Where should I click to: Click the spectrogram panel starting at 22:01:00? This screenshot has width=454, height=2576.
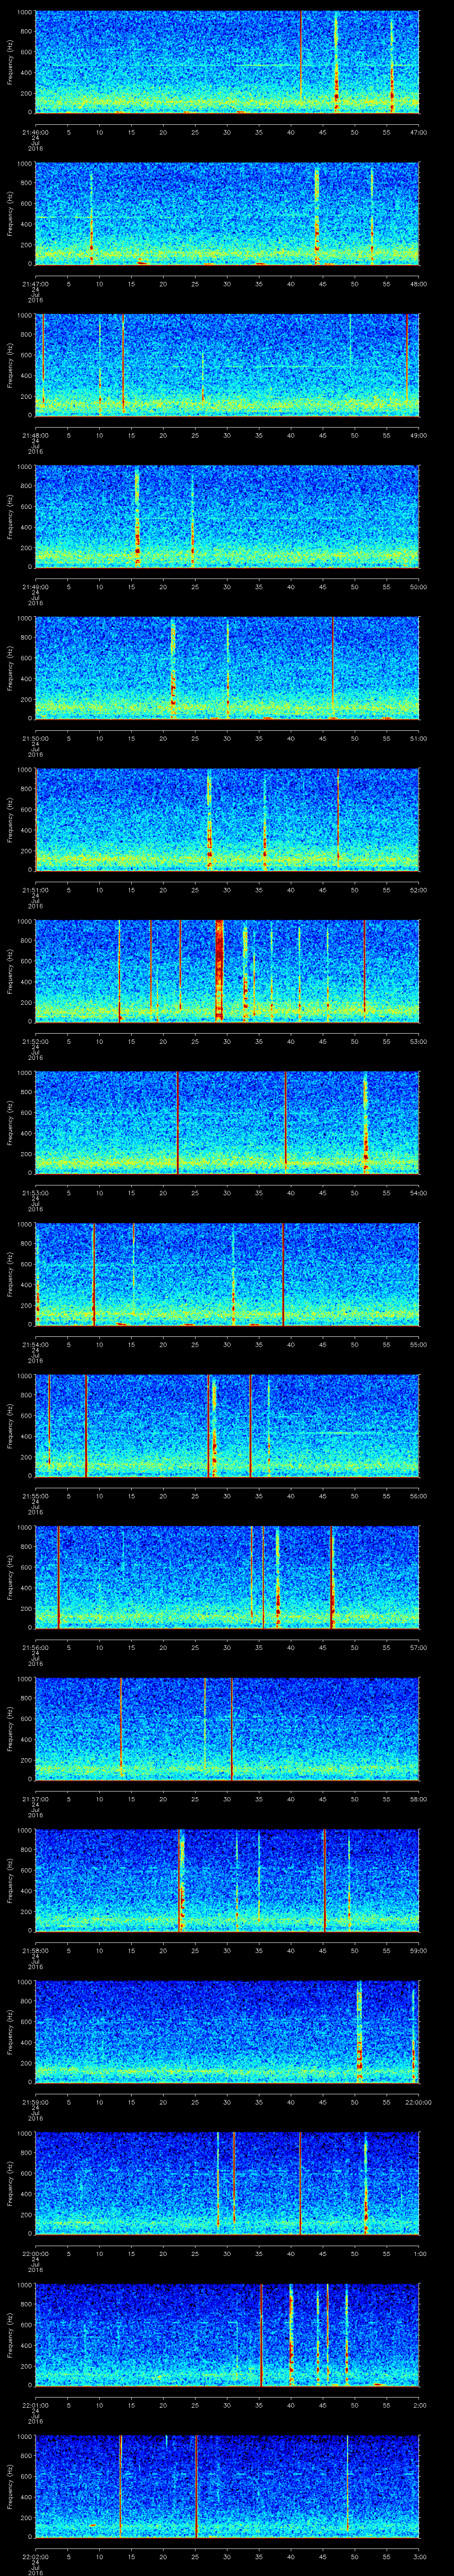coord(227,2335)
